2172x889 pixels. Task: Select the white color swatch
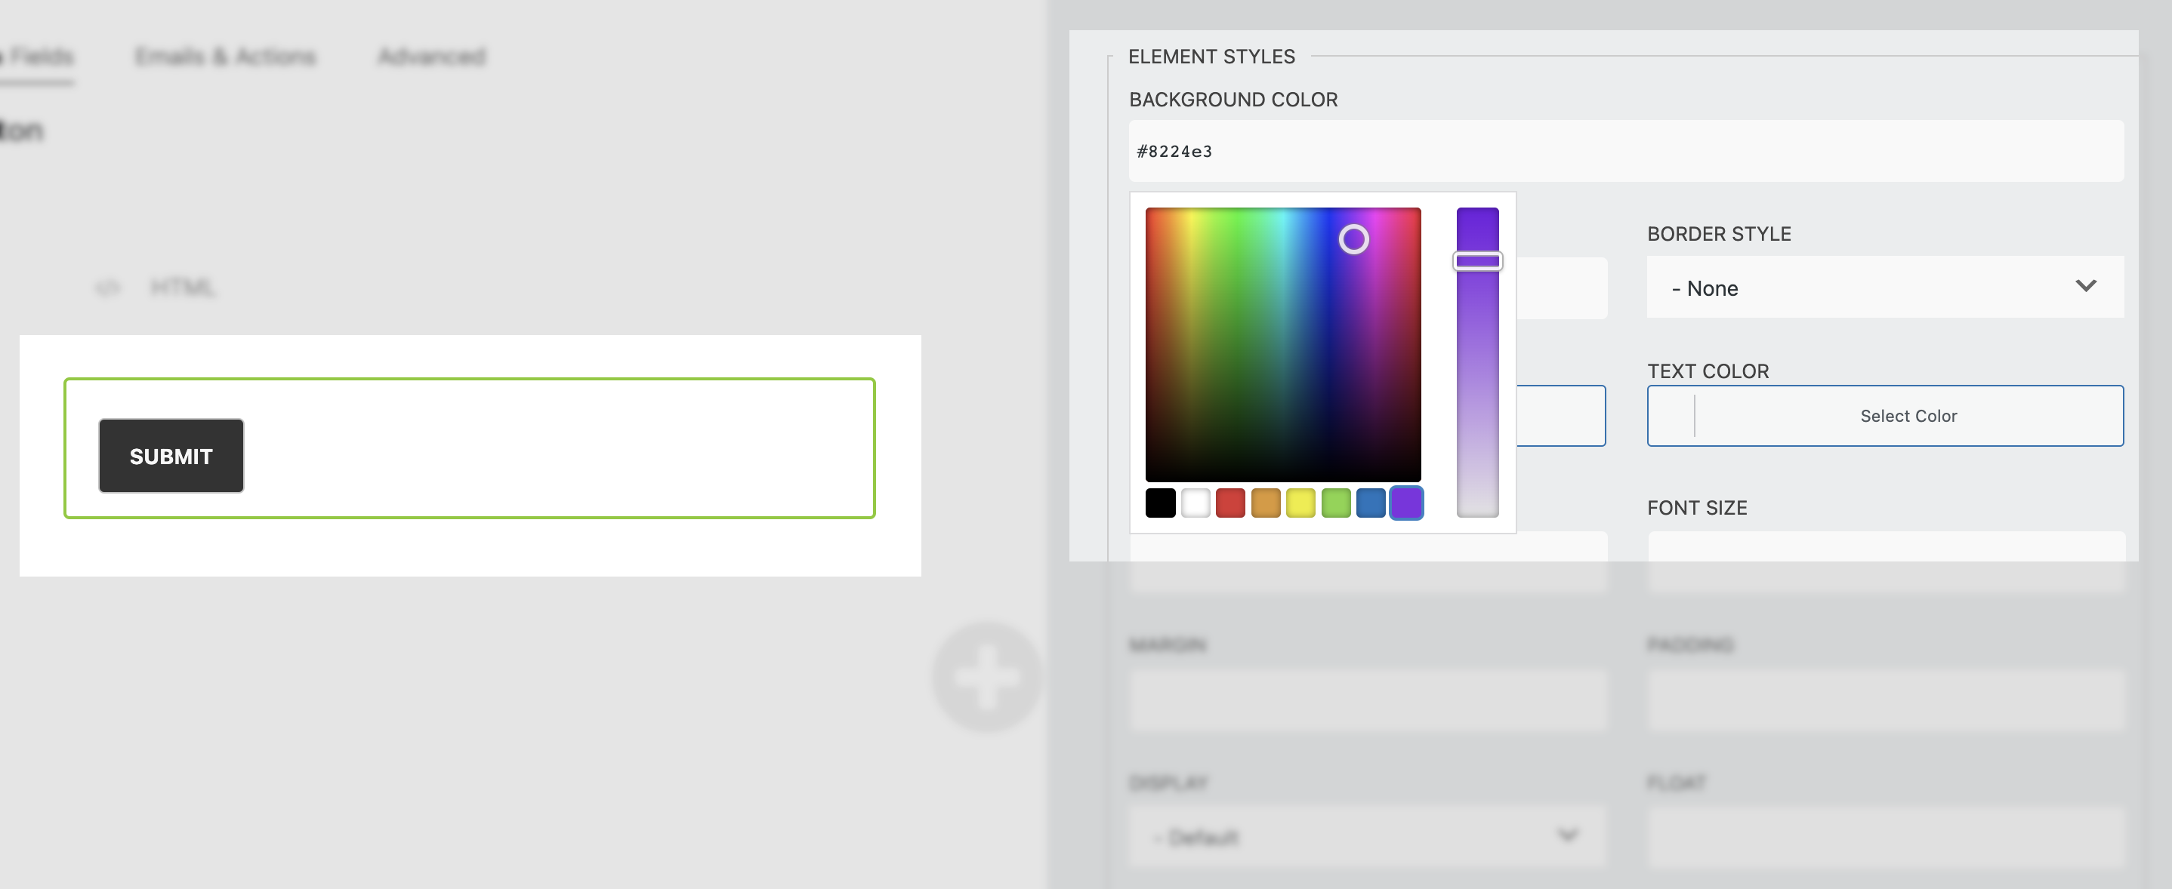point(1195,503)
